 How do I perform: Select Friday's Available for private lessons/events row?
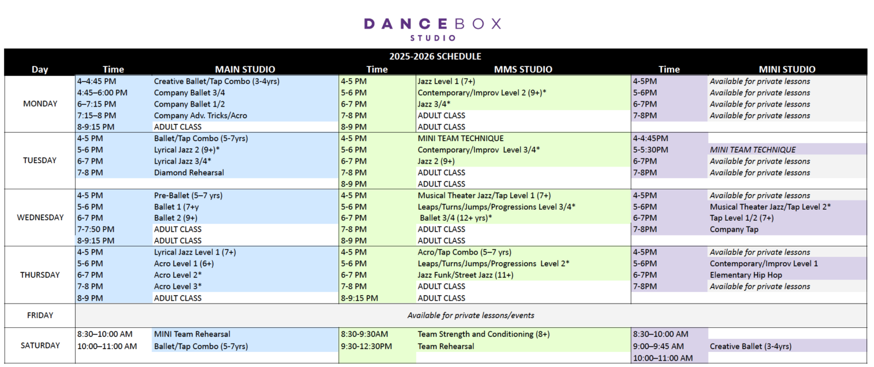pyautogui.click(x=470, y=316)
